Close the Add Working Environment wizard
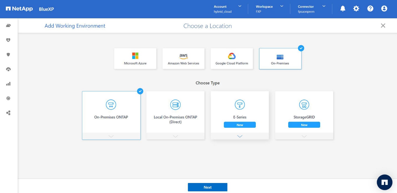The image size is (397, 193). coord(383,26)
